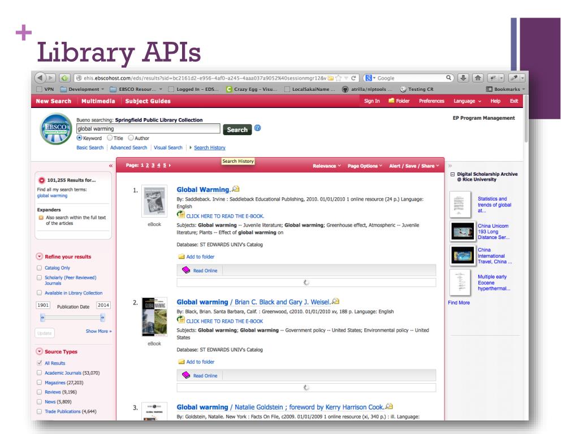Click the green Search button
The image size is (579, 434).
pyautogui.click(x=237, y=129)
